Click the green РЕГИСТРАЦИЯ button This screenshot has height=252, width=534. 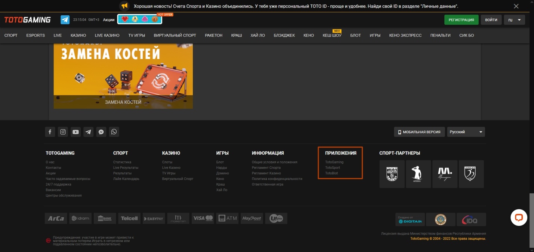(461, 20)
